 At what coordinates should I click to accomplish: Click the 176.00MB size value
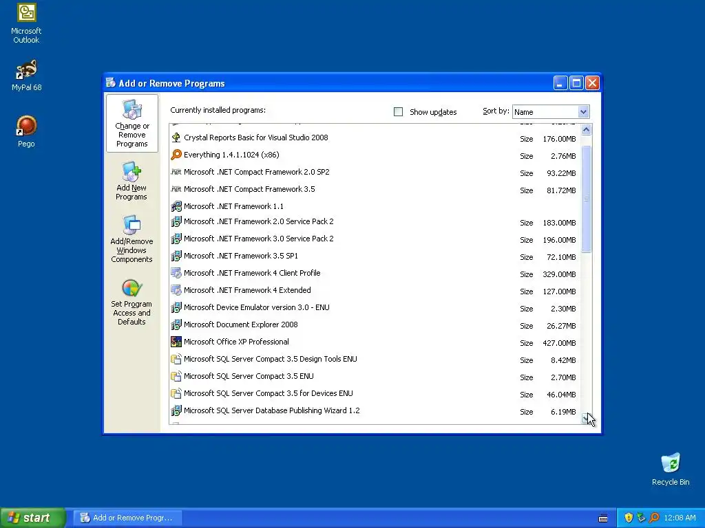[x=559, y=139]
